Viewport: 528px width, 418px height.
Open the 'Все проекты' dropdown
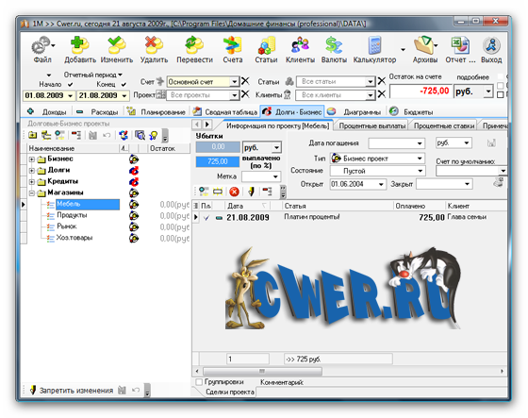235,95
